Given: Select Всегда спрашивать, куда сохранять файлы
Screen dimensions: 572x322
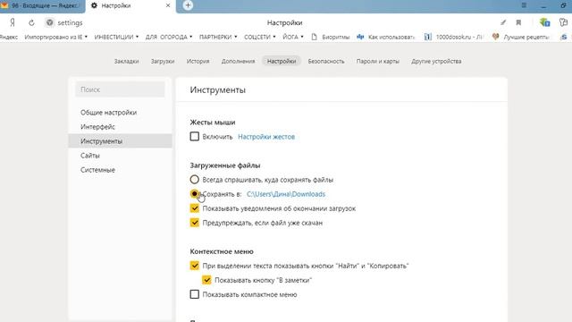Looking at the screenshot, I should click(x=195, y=180).
